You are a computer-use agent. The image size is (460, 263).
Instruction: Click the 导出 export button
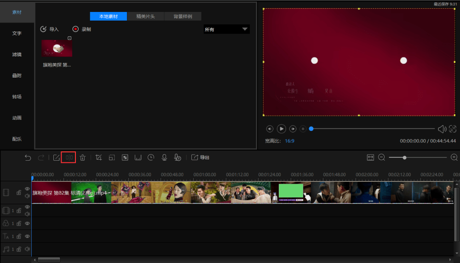coord(201,157)
